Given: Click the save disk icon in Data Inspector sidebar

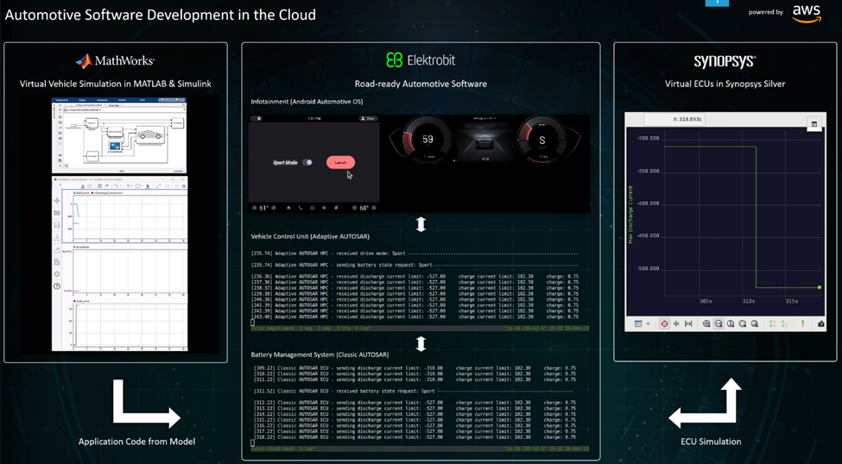Looking at the screenshot, I should [x=57, y=225].
